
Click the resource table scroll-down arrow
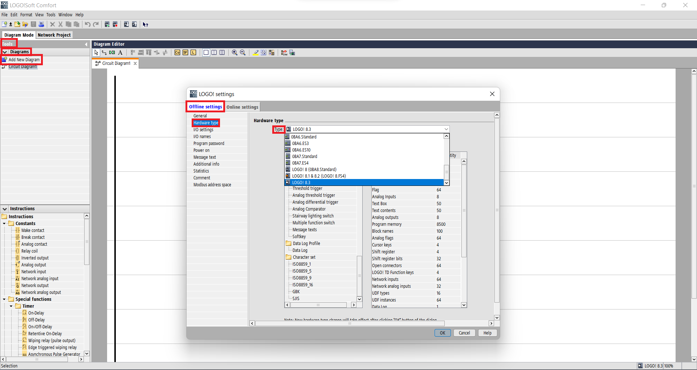tap(464, 305)
